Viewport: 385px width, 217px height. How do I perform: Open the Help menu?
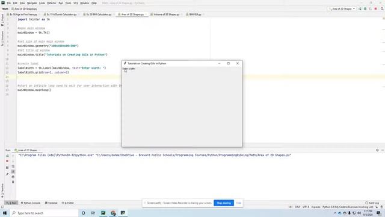[94, 3]
